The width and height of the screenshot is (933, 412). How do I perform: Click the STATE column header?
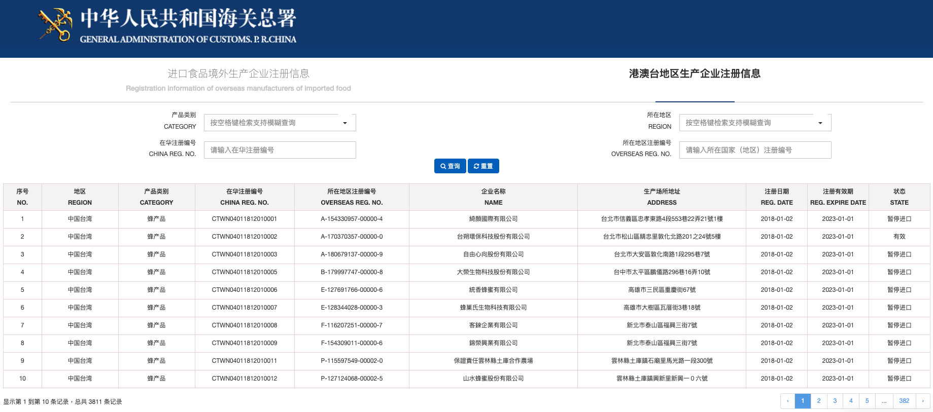point(899,197)
